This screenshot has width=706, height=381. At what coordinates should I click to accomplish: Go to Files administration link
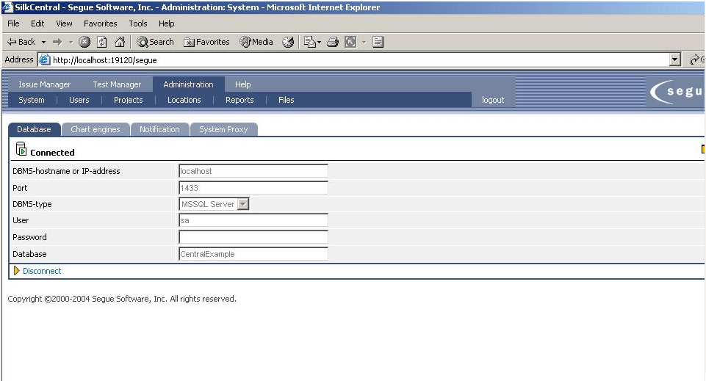(287, 100)
